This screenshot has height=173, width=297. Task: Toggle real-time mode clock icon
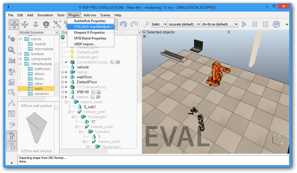(x=276, y=24)
